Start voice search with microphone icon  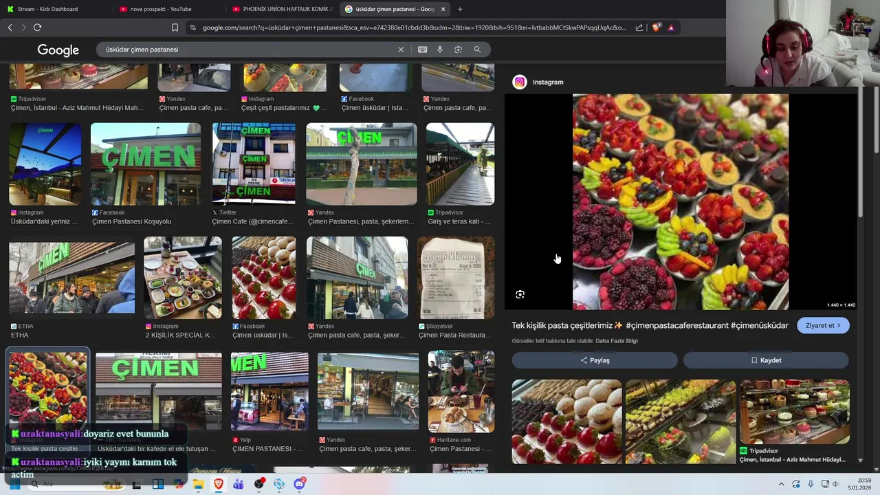tap(440, 49)
